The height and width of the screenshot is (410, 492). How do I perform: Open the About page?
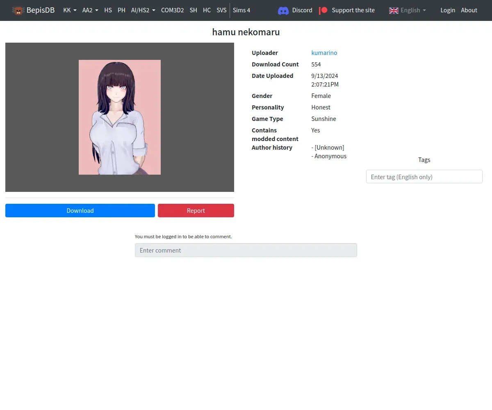pos(469,10)
